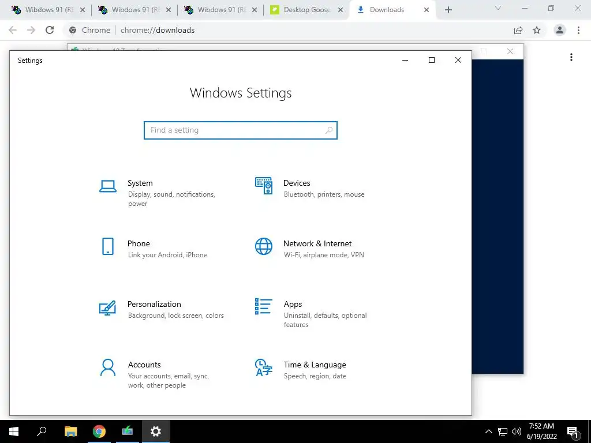Open the Time & Language icon
591x443 pixels.
tap(263, 367)
